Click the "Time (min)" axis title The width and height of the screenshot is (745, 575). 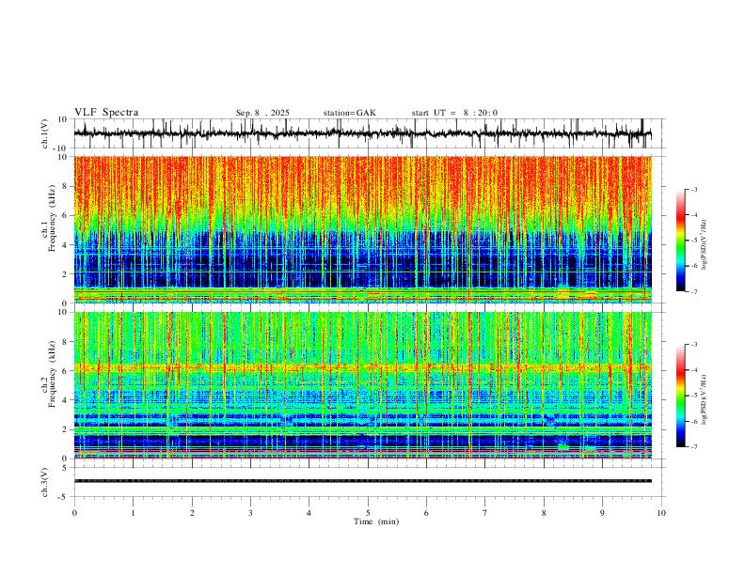click(376, 521)
